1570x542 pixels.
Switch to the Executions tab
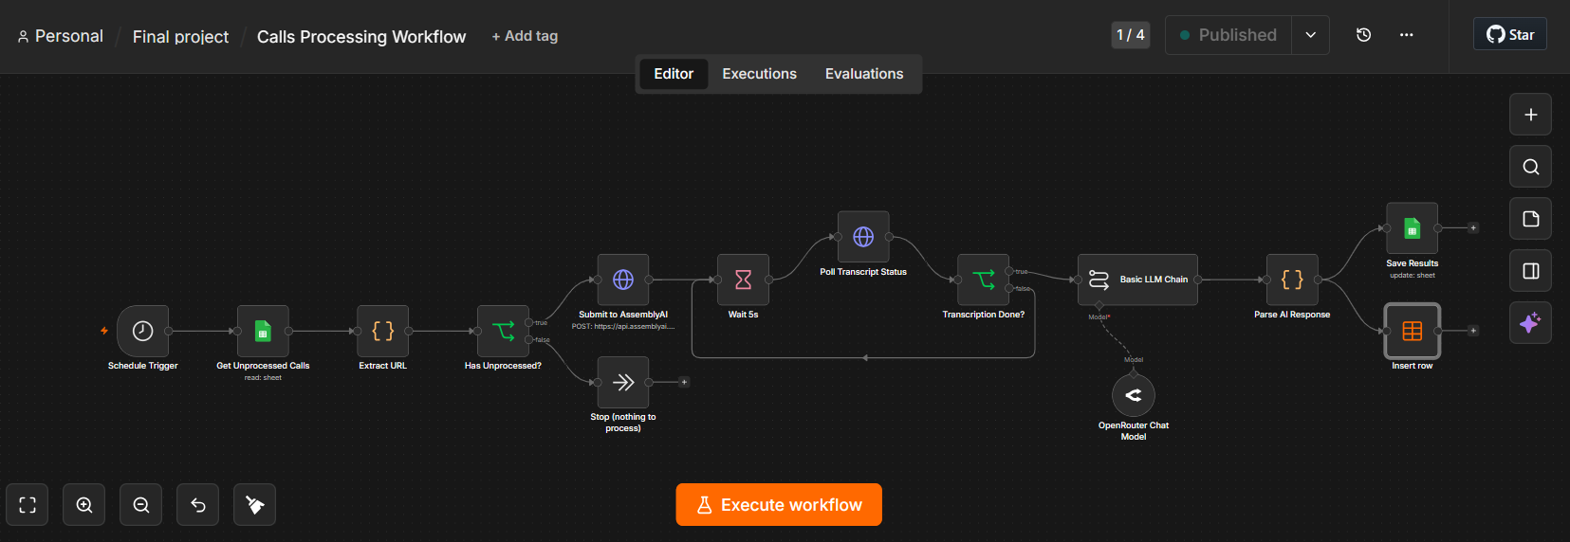pyautogui.click(x=759, y=74)
